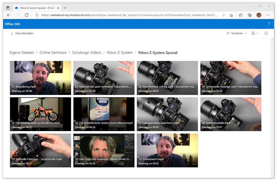Open the Favorites list icon
The width and height of the screenshot is (277, 181).
pyautogui.click(x=241, y=15)
